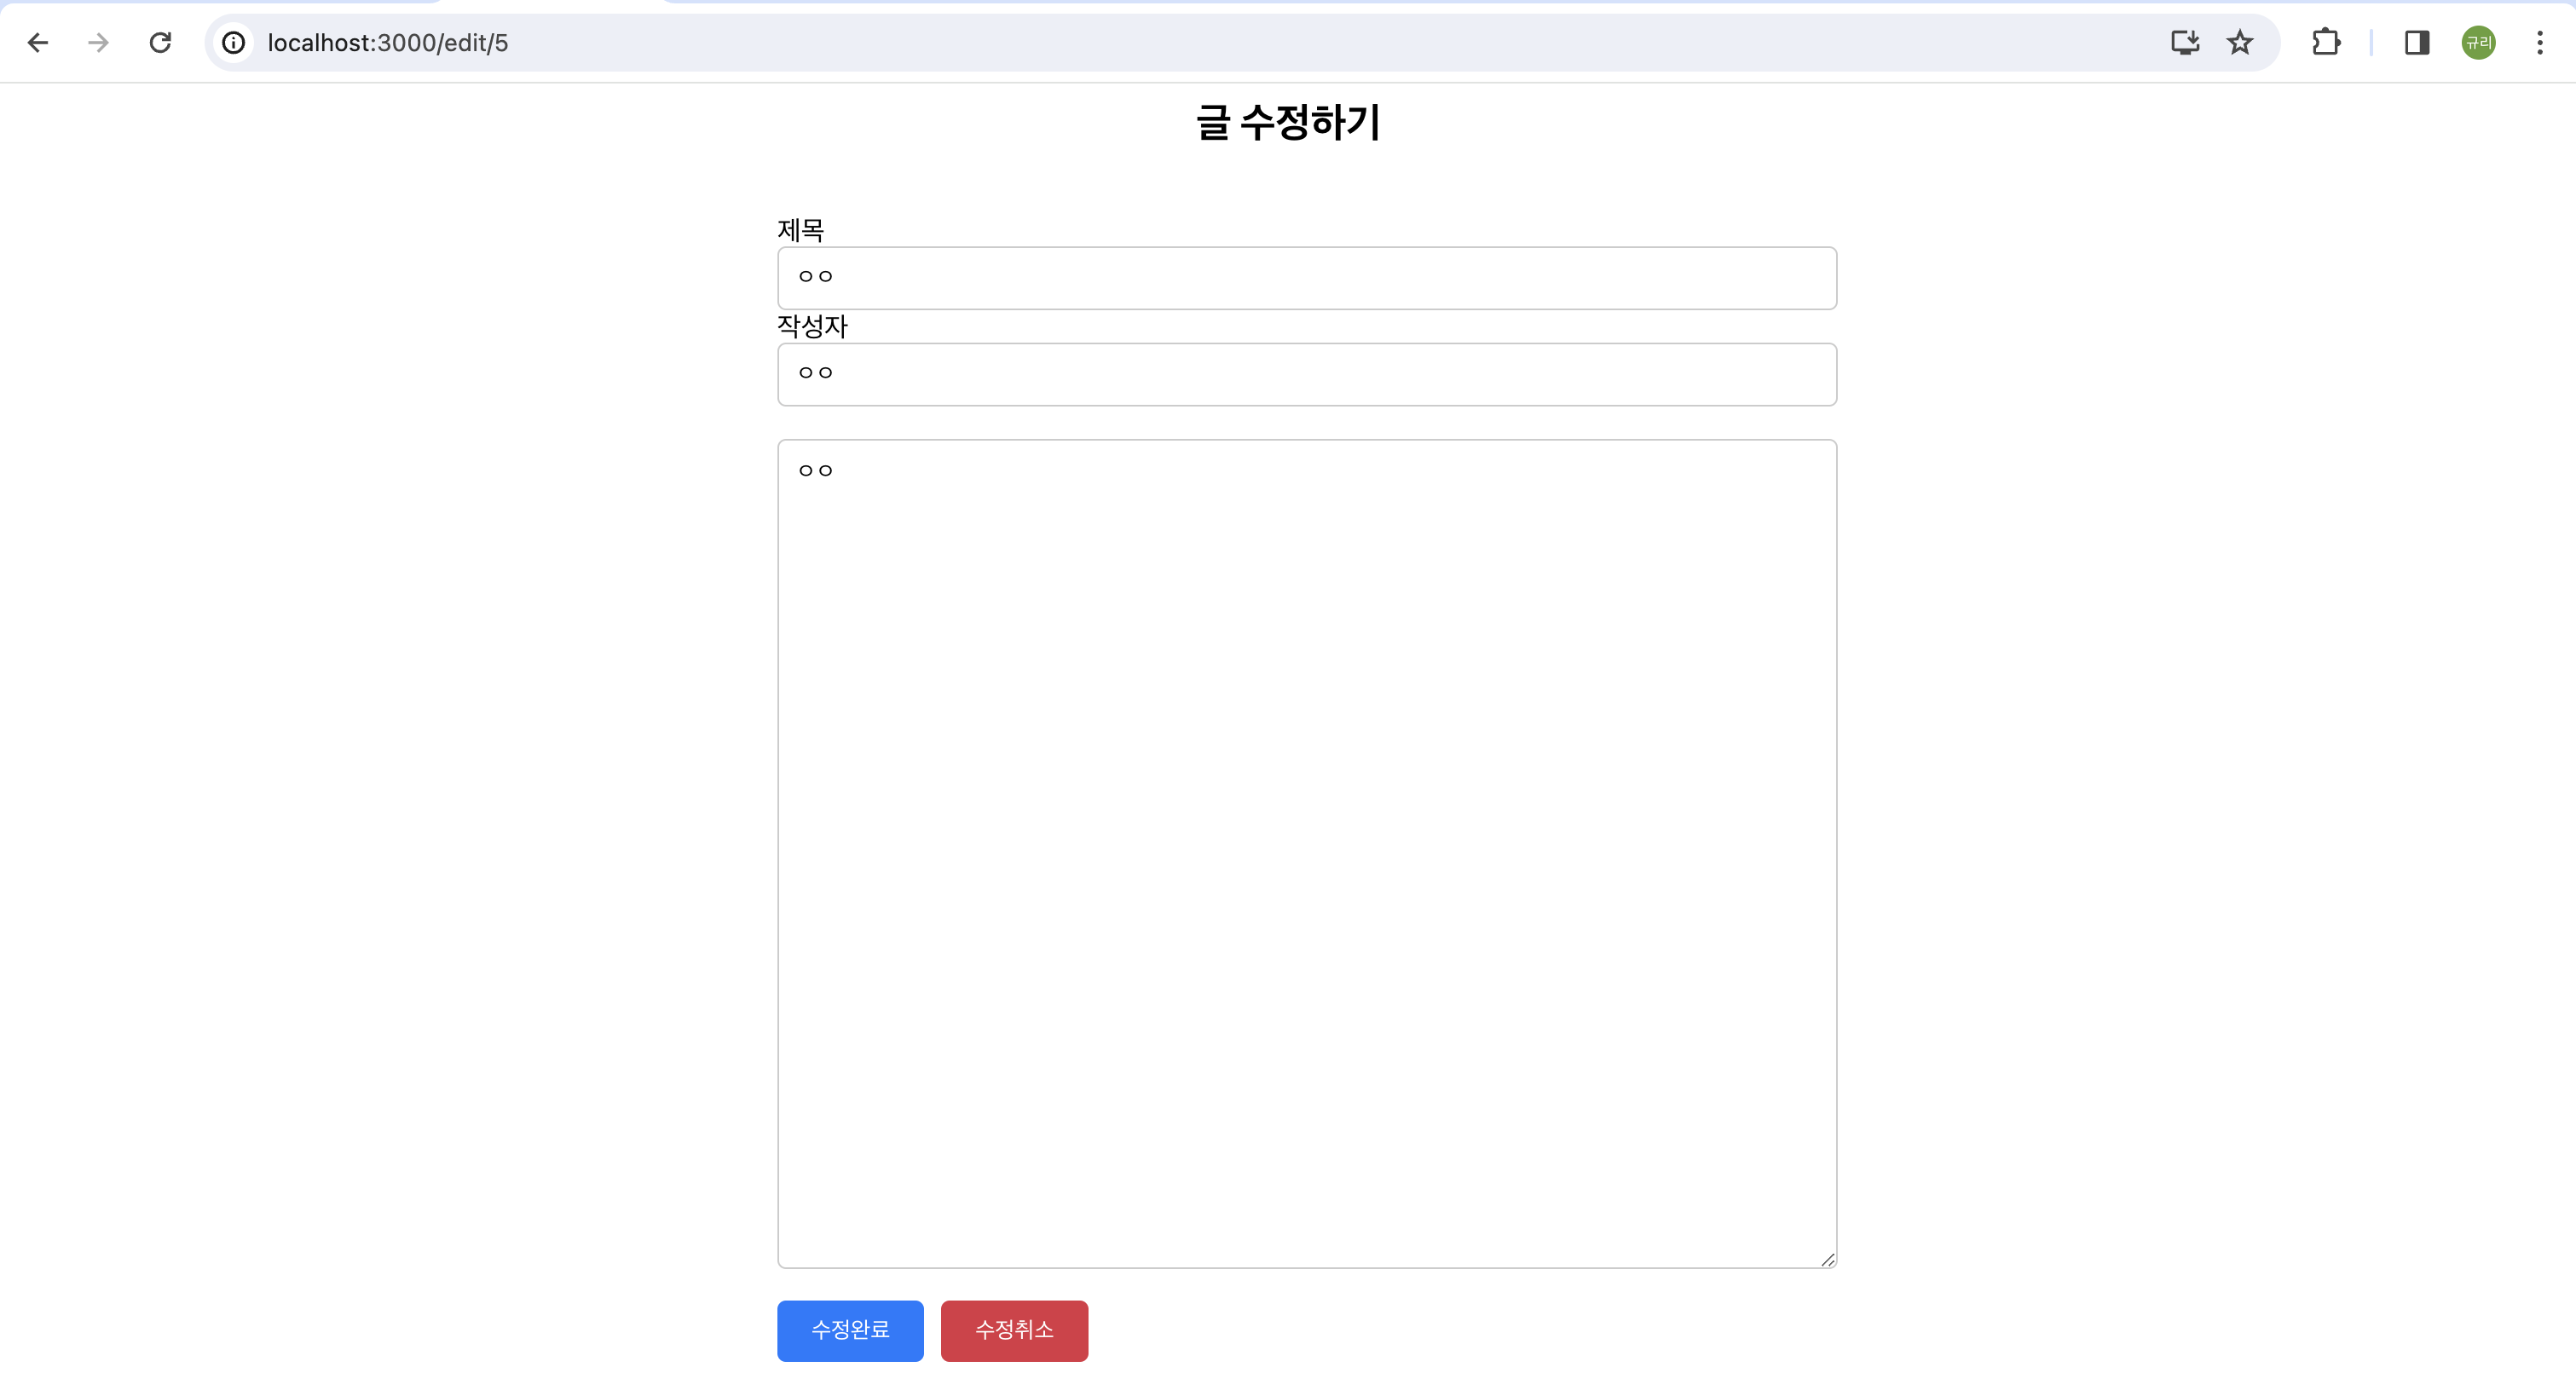Click the install app icon
The width and height of the screenshot is (2576, 1396).
[x=2184, y=42]
